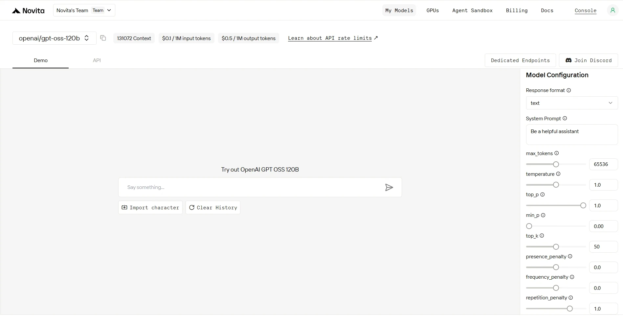Viewport: 623px width, 325px height.
Task: Open the Novita's Team switcher dropdown
Action: coord(84,10)
